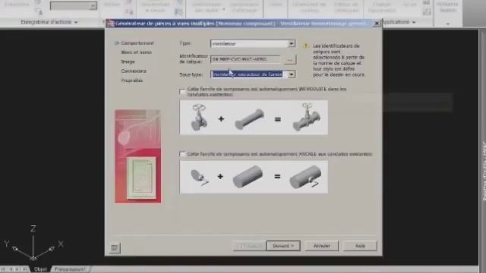Screen dimensions: 486x273
Task: Switch to the Objet model tab
Action: (x=40, y=269)
